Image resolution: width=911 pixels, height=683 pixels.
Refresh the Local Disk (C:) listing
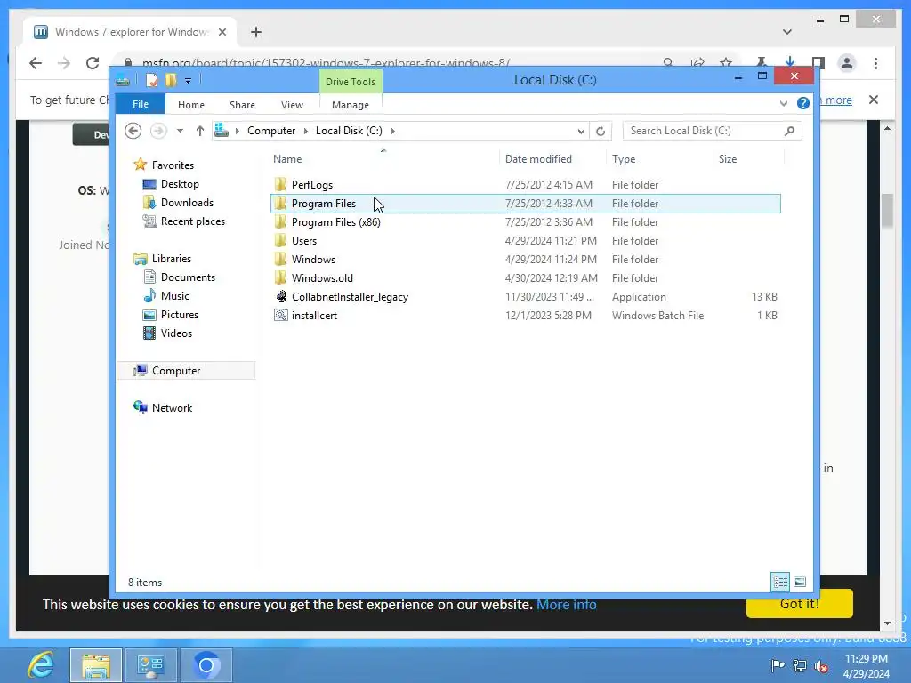click(x=601, y=132)
